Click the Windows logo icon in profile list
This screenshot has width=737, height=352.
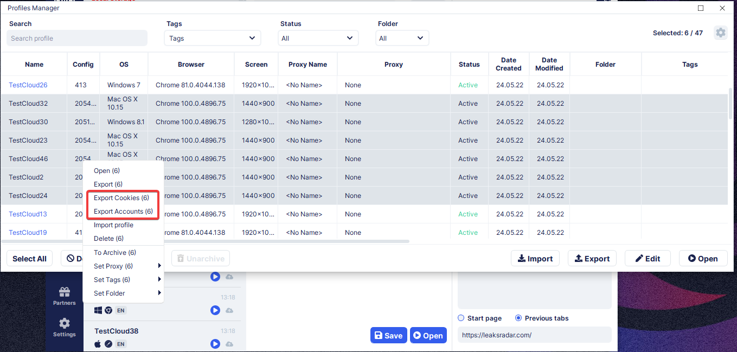(x=98, y=310)
